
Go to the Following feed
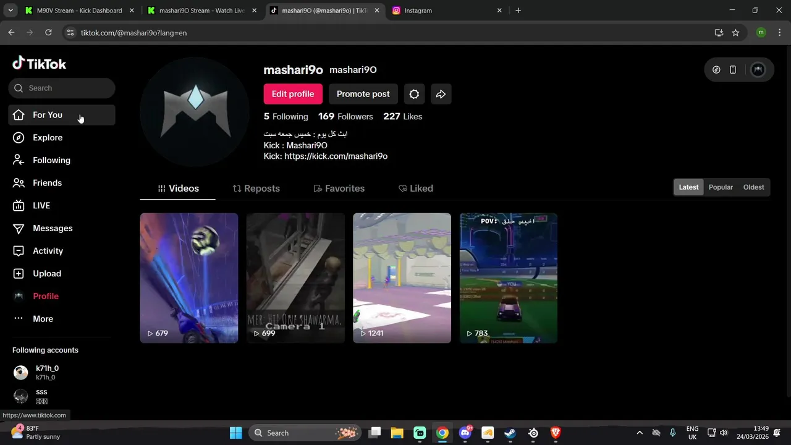coord(62,160)
